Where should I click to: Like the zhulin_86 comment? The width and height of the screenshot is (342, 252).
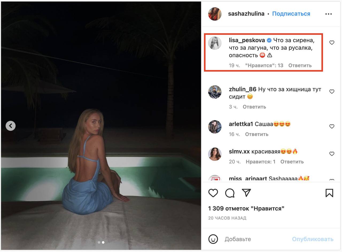click(x=332, y=92)
